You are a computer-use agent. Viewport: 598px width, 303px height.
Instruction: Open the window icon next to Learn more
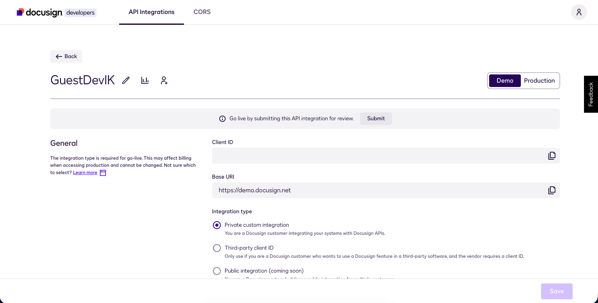(x=103, y=173)
